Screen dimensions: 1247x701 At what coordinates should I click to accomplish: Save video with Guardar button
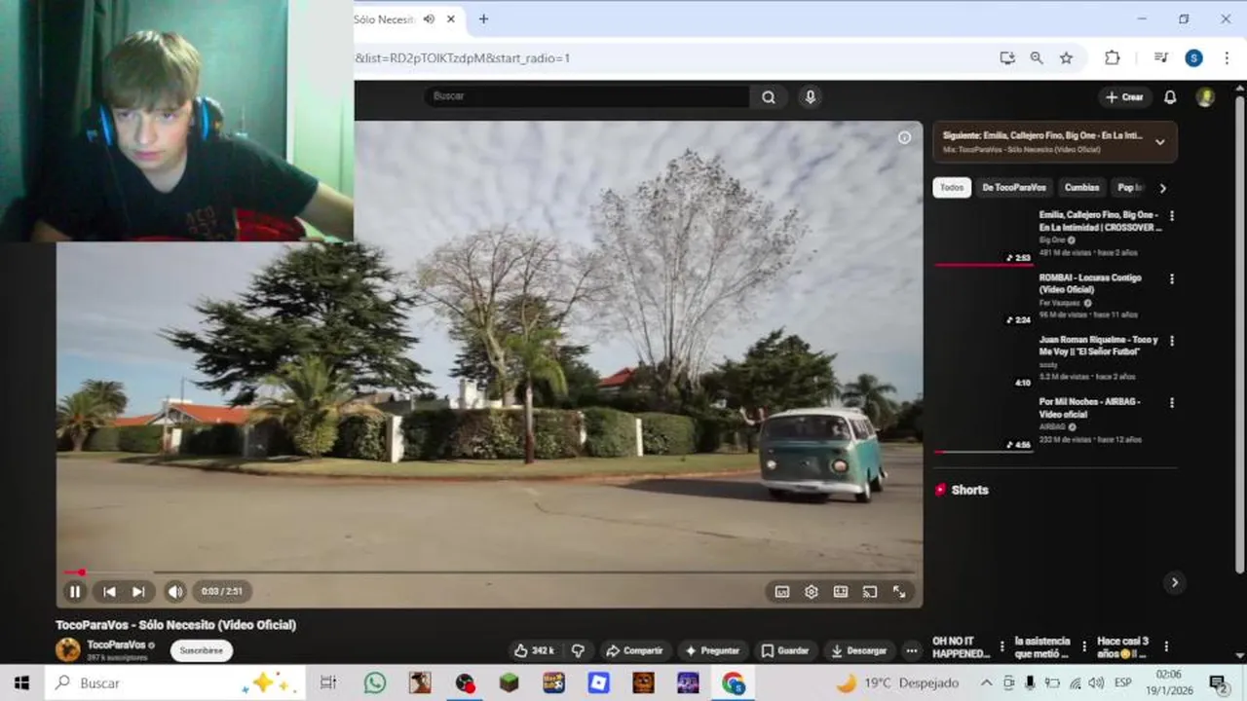785,650
